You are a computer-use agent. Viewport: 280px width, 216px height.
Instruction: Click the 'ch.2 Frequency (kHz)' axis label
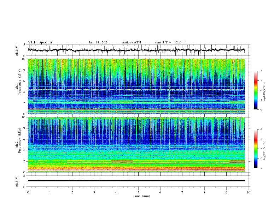click(x=18, y=140)
